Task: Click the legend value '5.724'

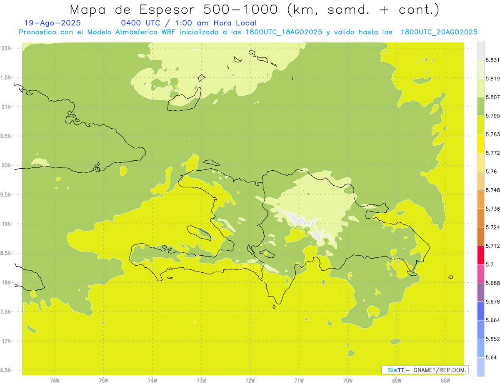Action: coord(492,227)
